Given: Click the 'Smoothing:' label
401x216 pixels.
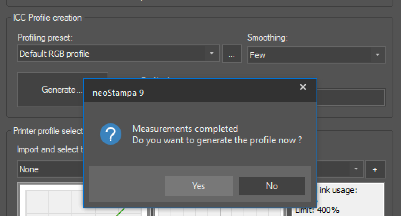Looking at the screenshot, I should [267, 38].
